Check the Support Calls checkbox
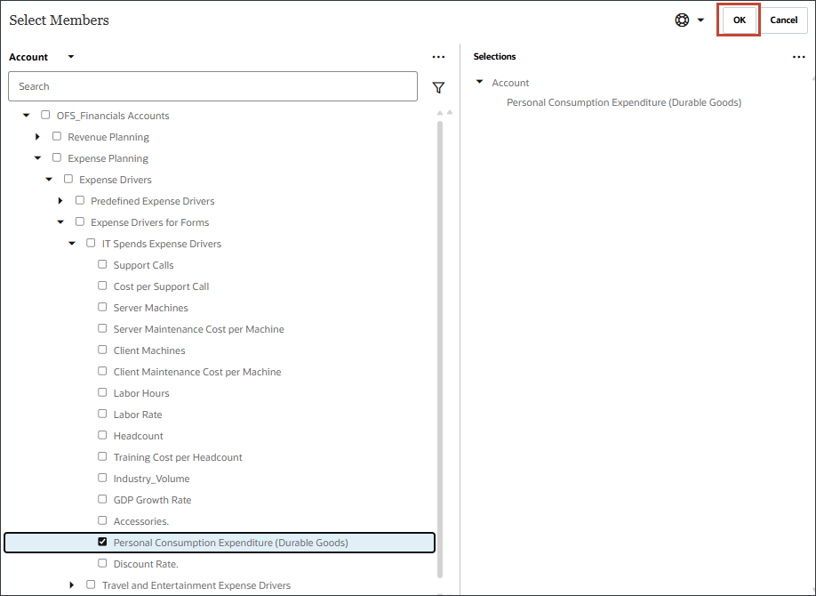Viewport: 816px width, 596px height. click(102, 265)
